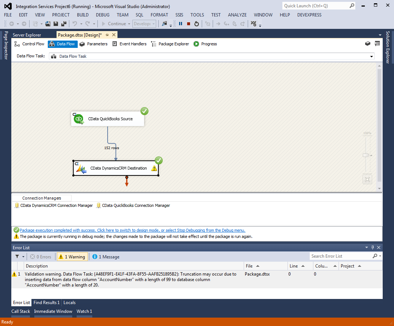This screenshot has width=394, height=326.
Task: Click the CData QuickBooks Connection Manager icon
Action: click(x=98, y=205)
